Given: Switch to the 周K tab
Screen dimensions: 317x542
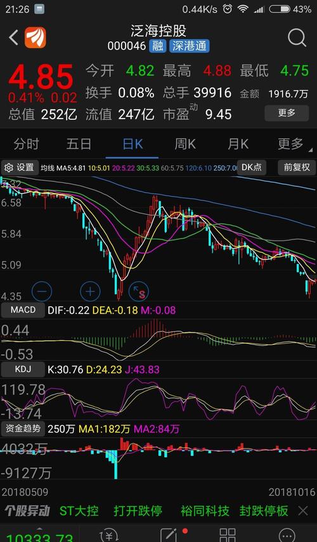Looking at the screenshot, I should 185,144.
